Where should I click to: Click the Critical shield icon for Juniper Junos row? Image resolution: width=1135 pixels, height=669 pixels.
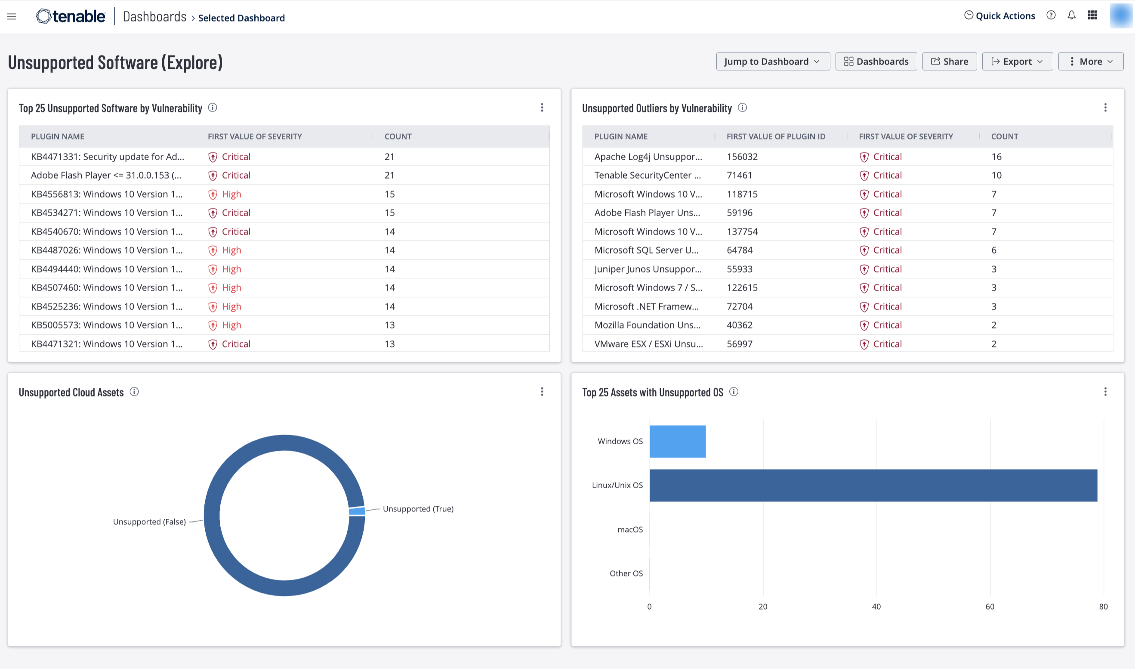(x=864, y=269)
